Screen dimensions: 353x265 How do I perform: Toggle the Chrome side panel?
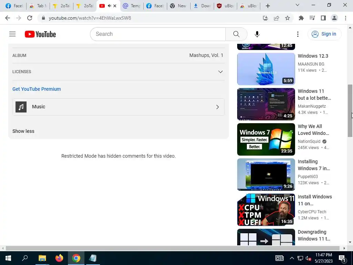click(x=323, y=18)
